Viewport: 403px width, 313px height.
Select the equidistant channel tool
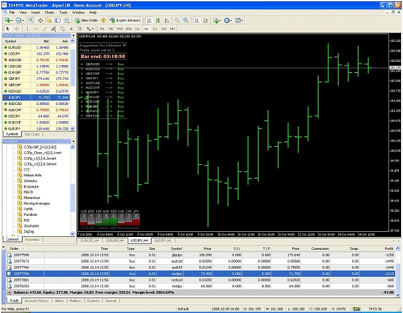click(54, 29)
